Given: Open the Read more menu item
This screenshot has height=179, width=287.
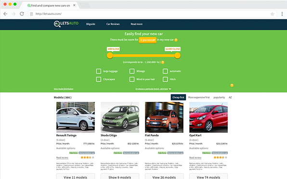Looking at the screenshot, I should [137, 24].
